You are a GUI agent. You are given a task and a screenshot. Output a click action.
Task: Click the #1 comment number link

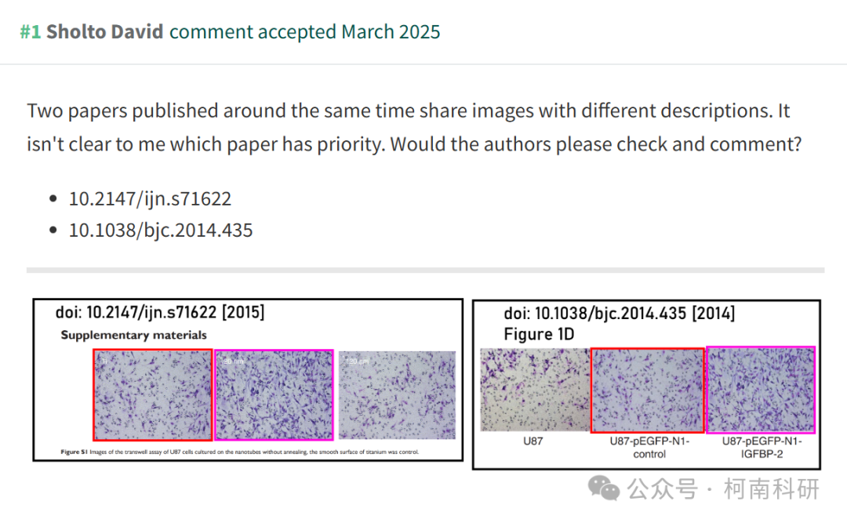click(x=31, y=32)
